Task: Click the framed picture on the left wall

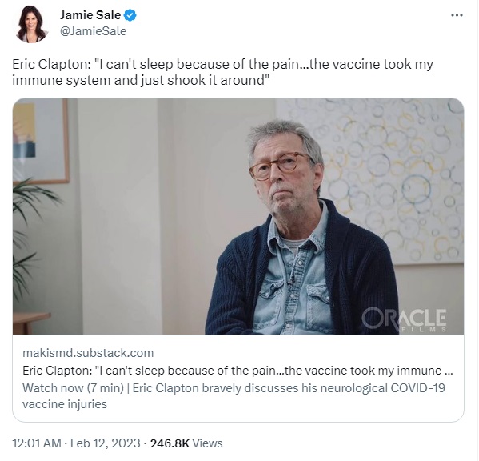Action: click(41, 141)
